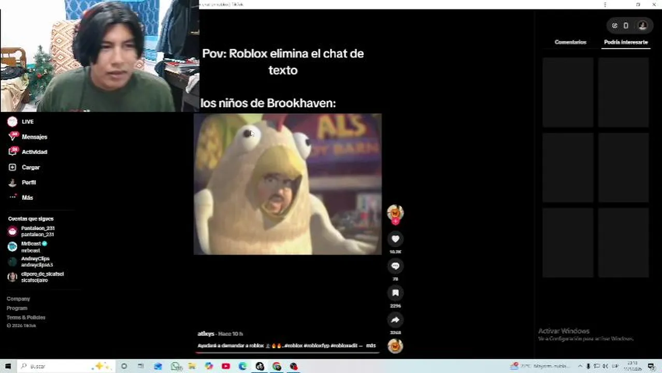The image size is (662, 373).
Task: Open the Cargar upload page
Action: click(24, 167)
